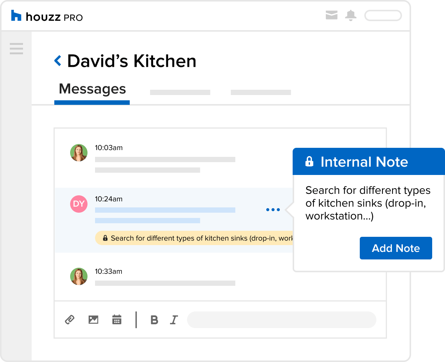Click the Houzz Pro logo
Screen dimensions: 445x362
coord(47,16)
